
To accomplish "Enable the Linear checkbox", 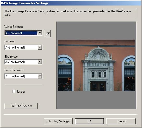I will tap(14, 91).
